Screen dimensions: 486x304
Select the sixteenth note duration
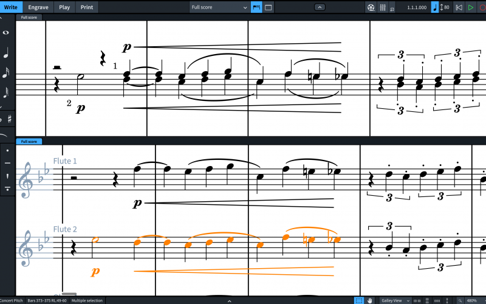click(x=6, y=72)
